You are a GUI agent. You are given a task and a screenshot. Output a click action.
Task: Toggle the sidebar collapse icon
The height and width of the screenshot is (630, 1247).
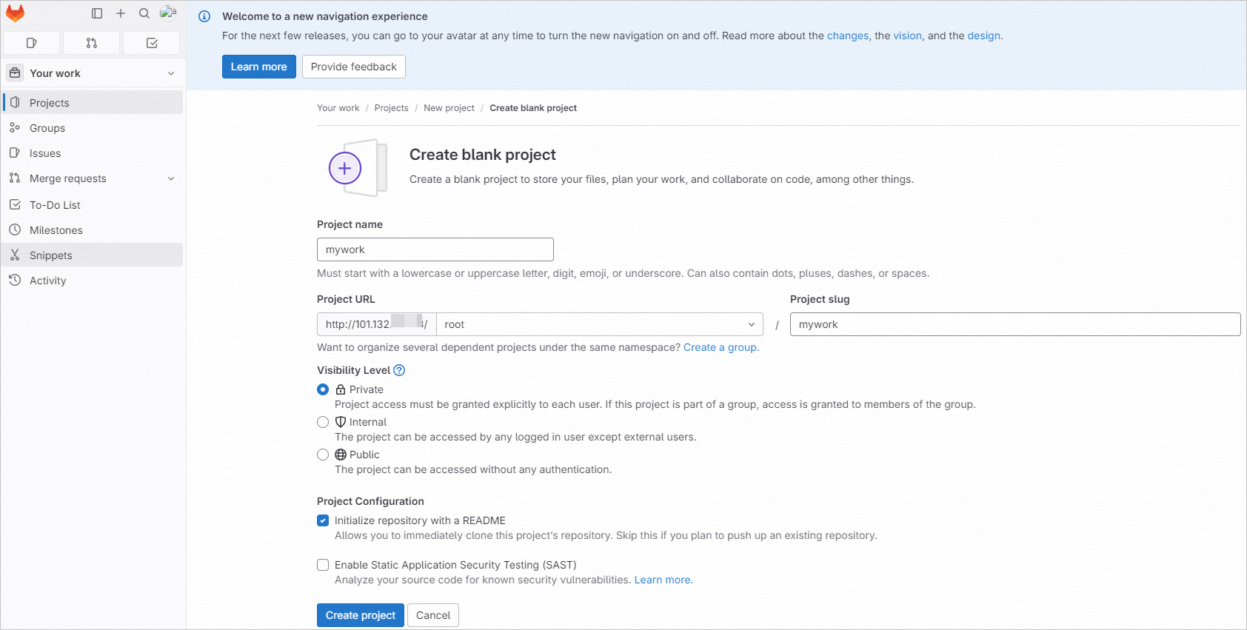(97, 13)
